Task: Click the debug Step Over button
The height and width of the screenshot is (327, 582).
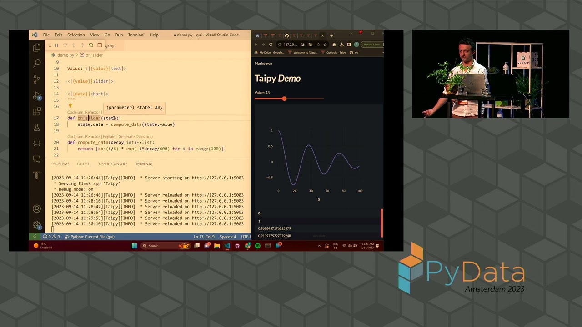Action: (65, 45)
